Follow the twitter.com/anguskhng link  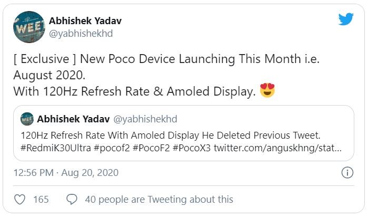tap(277, 148)
